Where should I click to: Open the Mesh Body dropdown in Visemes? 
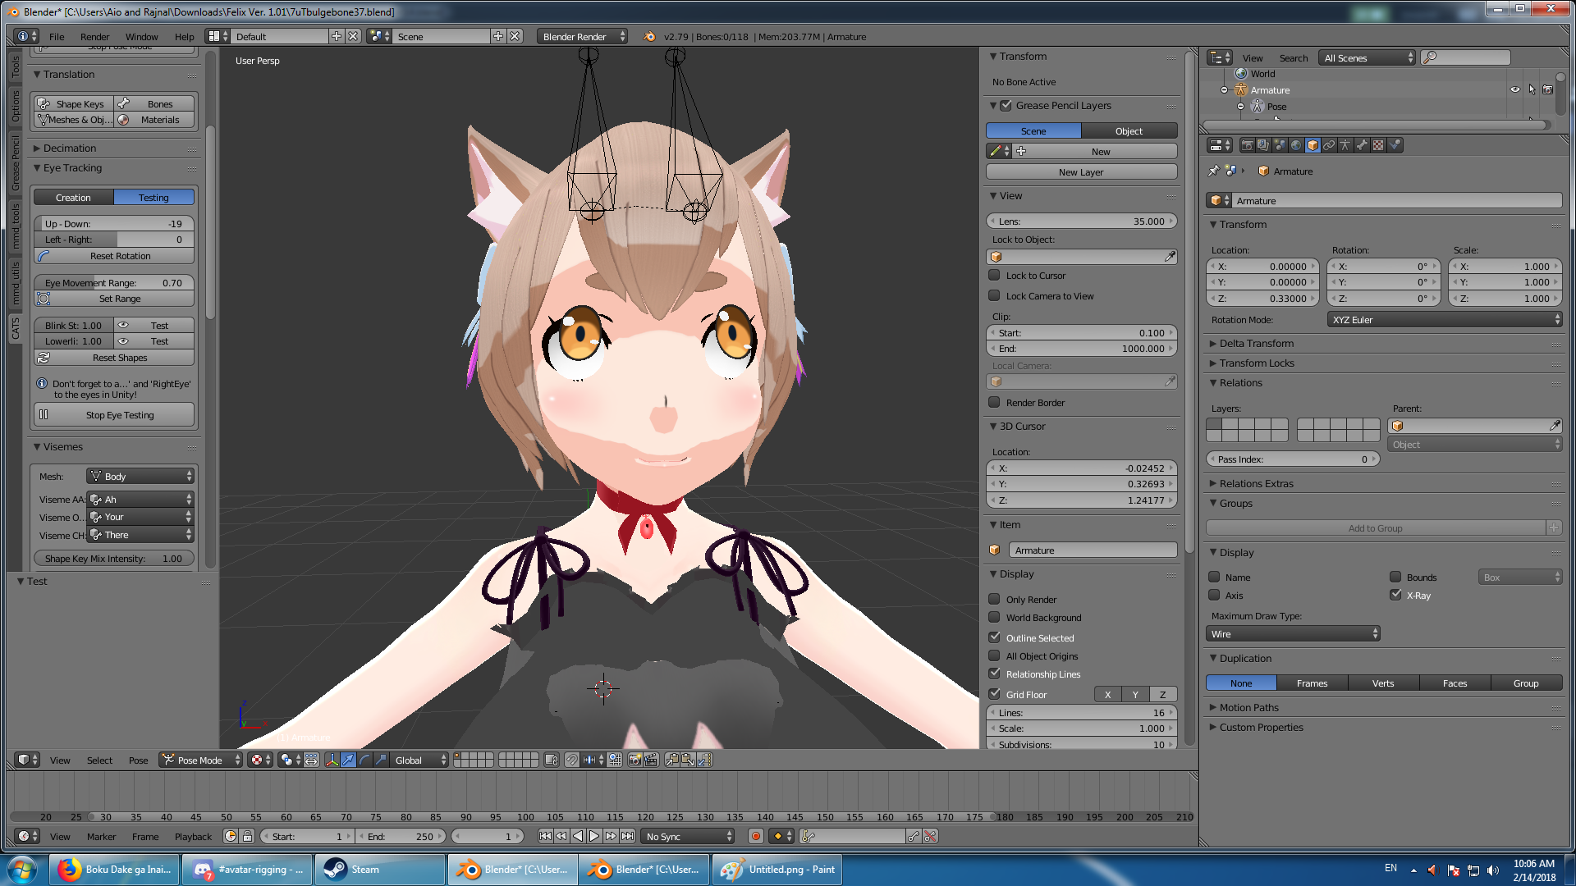pyautogui.click(x=140, y=477)
